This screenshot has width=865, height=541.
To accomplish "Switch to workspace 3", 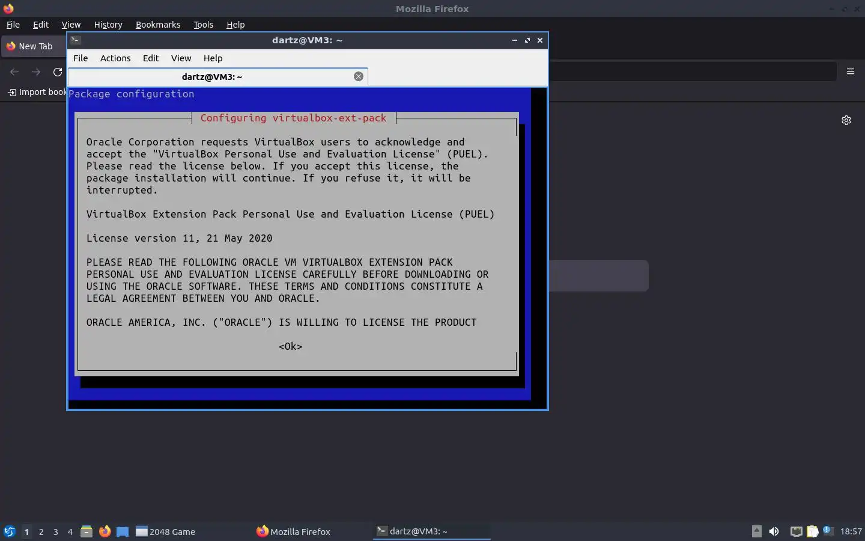I will tap(56, 531).
